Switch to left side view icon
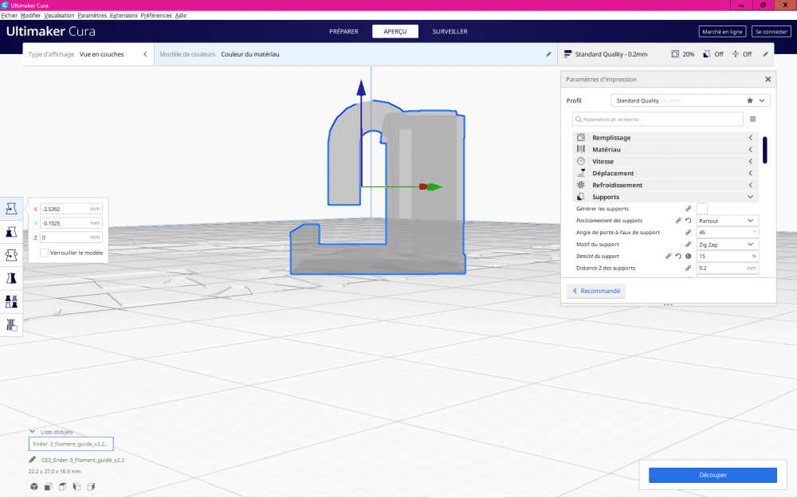This screenshot has width=797, height=498. [x=77, y=487]
